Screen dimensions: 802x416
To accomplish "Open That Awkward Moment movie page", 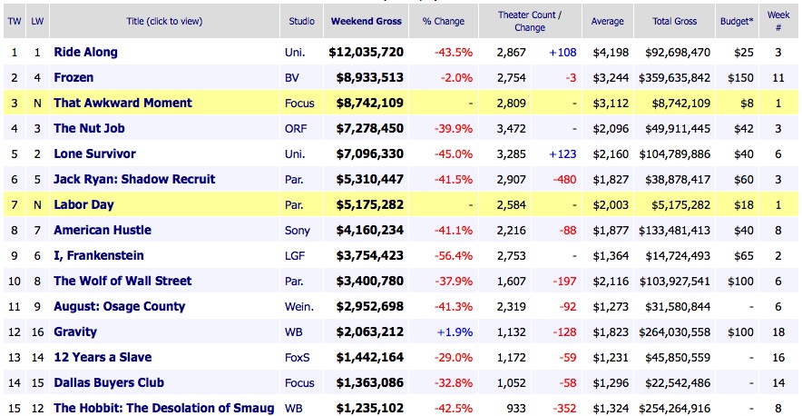I will click(x=122, y=104).
